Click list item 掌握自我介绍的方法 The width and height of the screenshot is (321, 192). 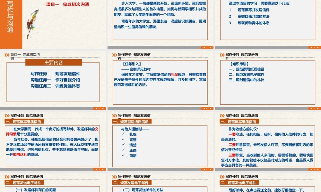click(254, 16)
